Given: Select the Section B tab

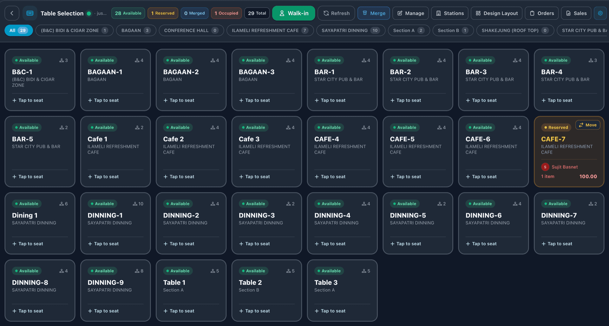Looking at the screenshot, I should coord(453,30).
